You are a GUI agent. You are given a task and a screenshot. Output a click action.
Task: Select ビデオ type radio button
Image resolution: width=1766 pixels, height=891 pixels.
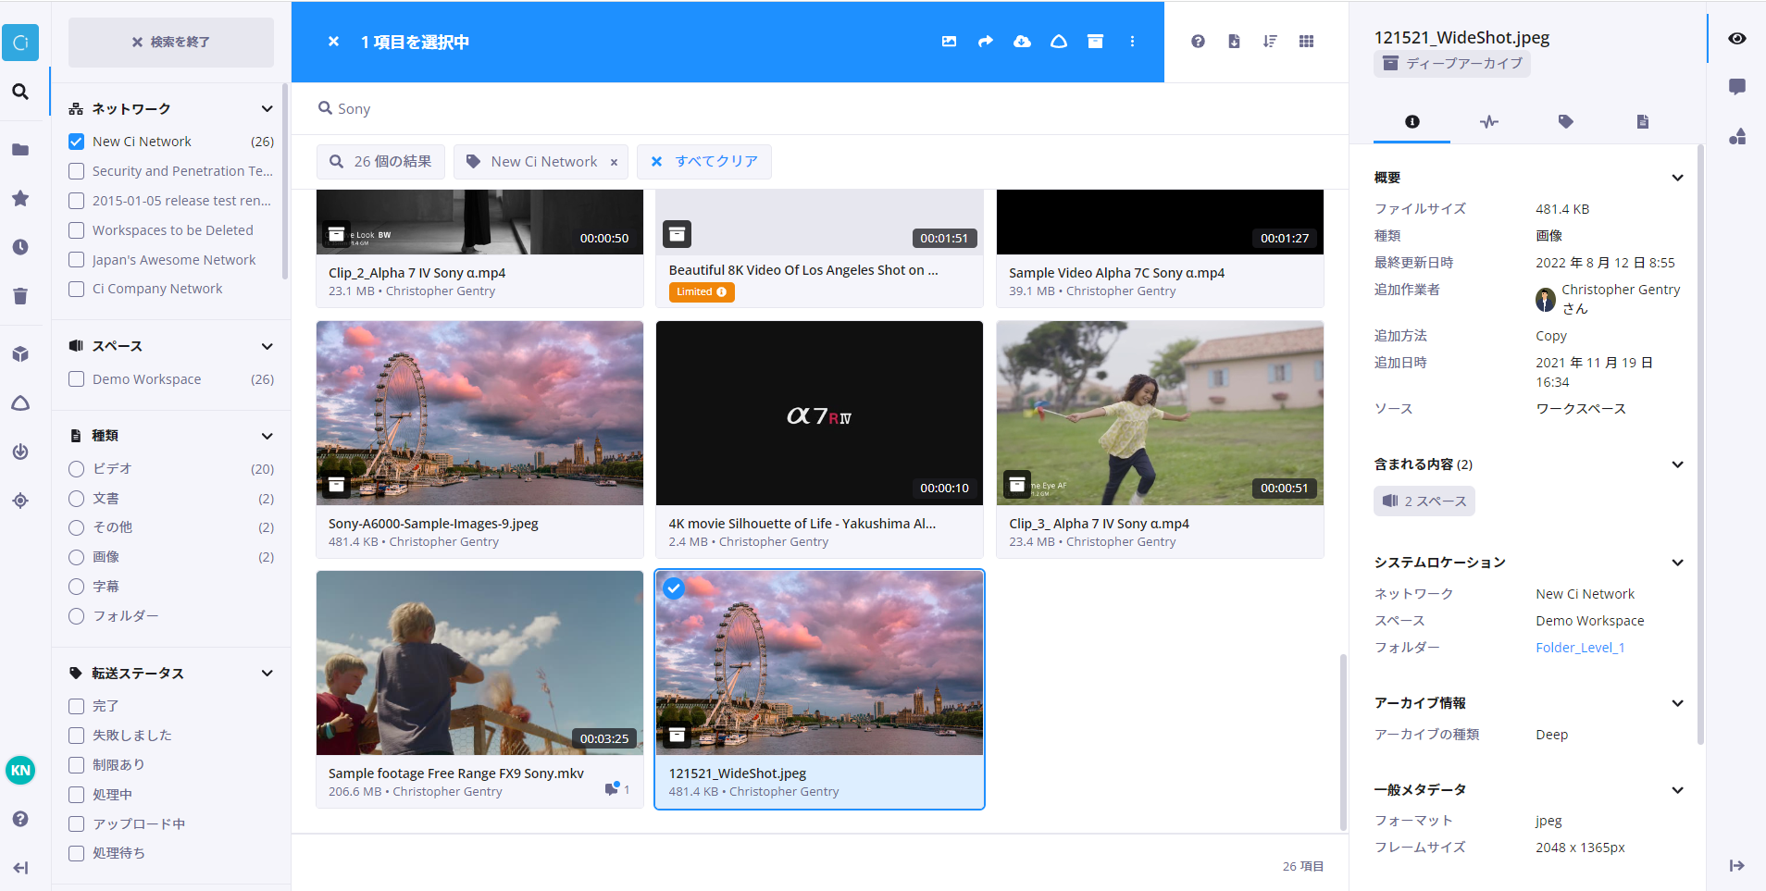coord(77,469)
